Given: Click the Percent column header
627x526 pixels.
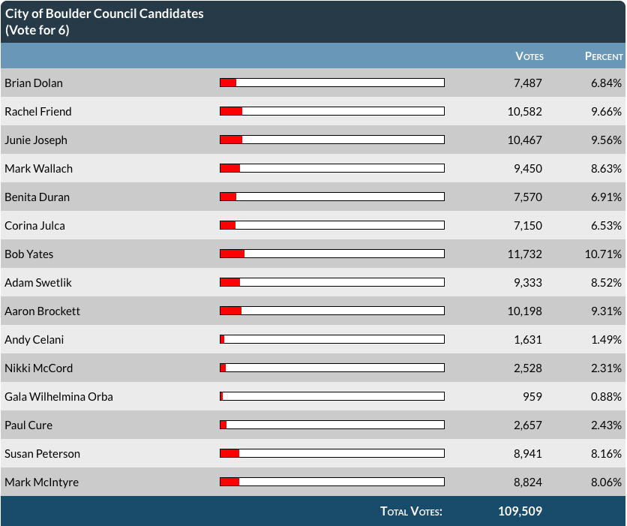Looking at the screenshot, I should pyautogui.click(x=604, y=56).
